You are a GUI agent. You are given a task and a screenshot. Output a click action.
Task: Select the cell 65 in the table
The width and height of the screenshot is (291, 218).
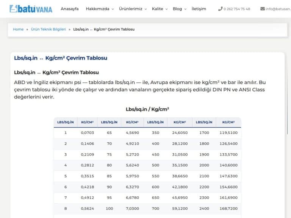pyautogui.click(x=109, y=133)
